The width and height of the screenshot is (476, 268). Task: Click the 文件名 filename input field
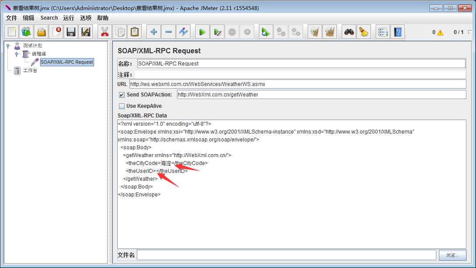point(286,255)
